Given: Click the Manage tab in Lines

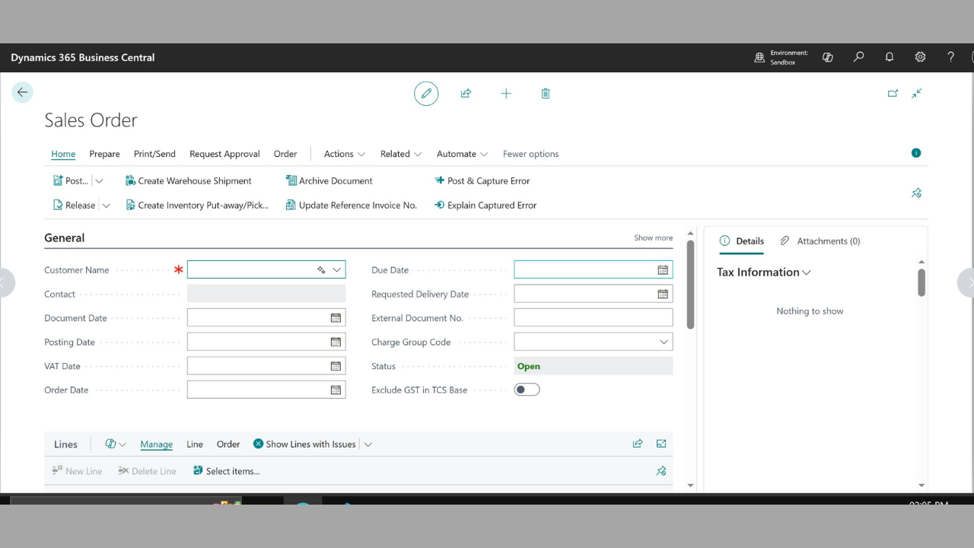Looking at the screenshot, I should pos(156,444).
